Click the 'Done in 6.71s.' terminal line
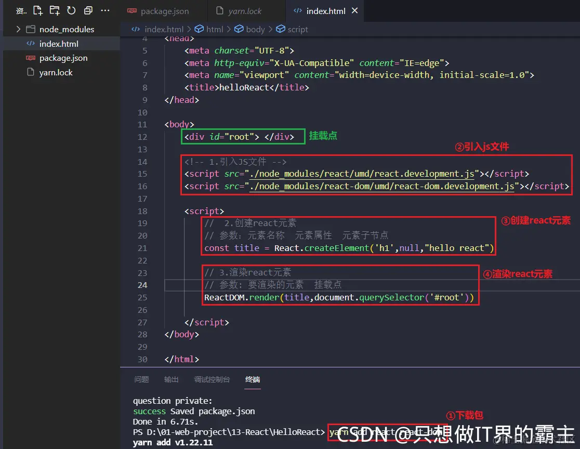580x449 pixels. tap(165, 421)
